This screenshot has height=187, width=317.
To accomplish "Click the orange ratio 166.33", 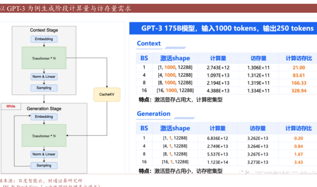I will click(299, 83).
